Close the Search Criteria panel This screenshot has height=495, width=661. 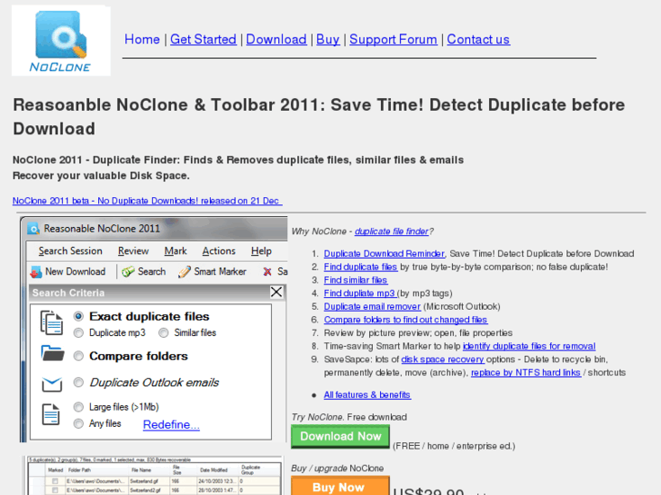coord(276,292)
